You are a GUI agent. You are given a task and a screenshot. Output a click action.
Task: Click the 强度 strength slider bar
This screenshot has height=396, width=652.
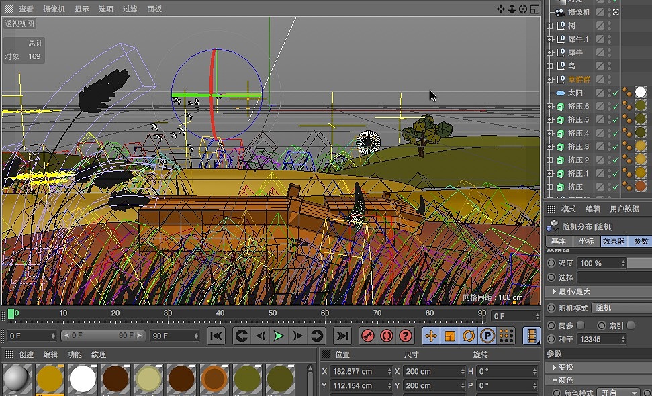(639, 263)
